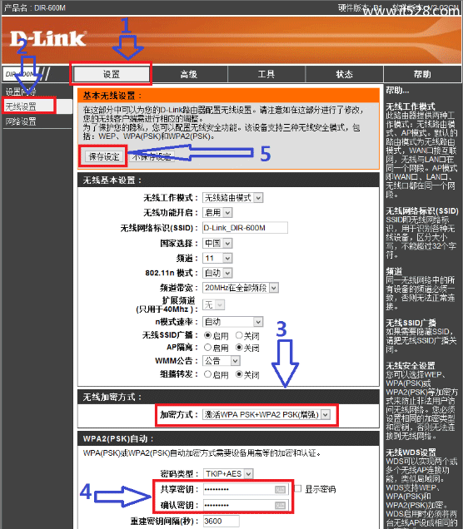Open the 加密方式 dropdown

[x=266, y=414]
